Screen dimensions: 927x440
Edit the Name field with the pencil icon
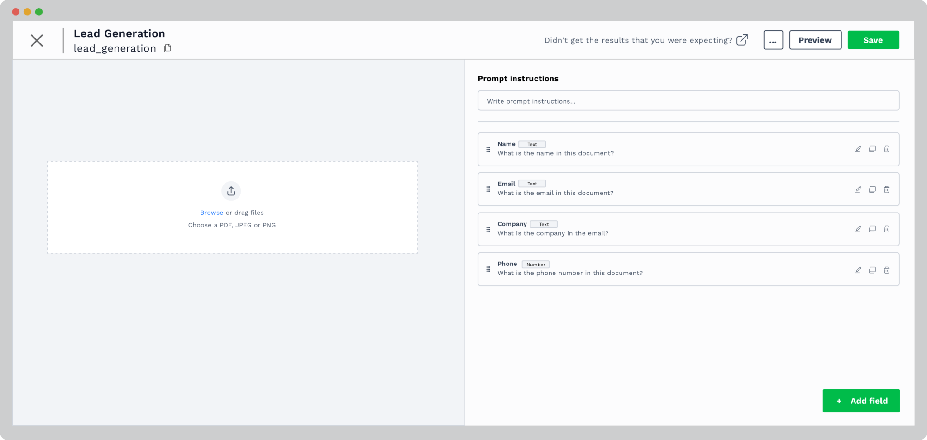858,149
